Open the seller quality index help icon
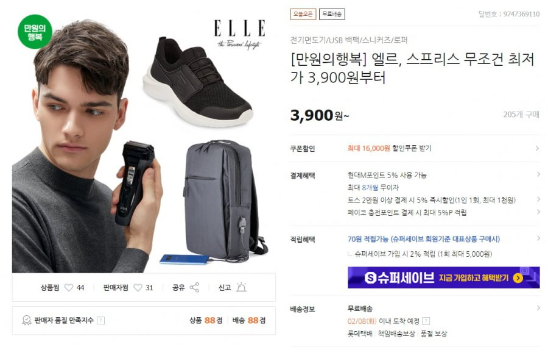Image resolution: width=548 pixels, height=347 pixels. coord(100,320)
